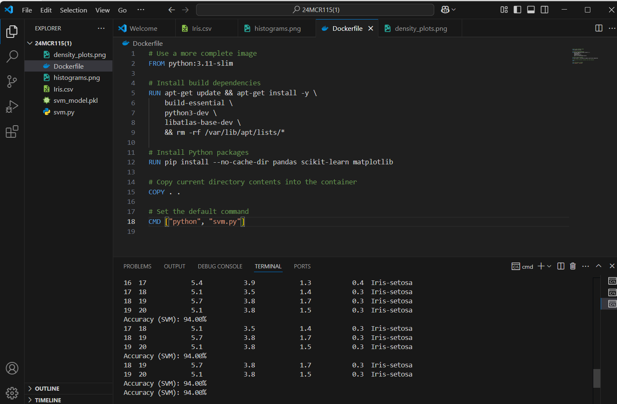
Task: Open the Search view icon
Action: (12, 57)
